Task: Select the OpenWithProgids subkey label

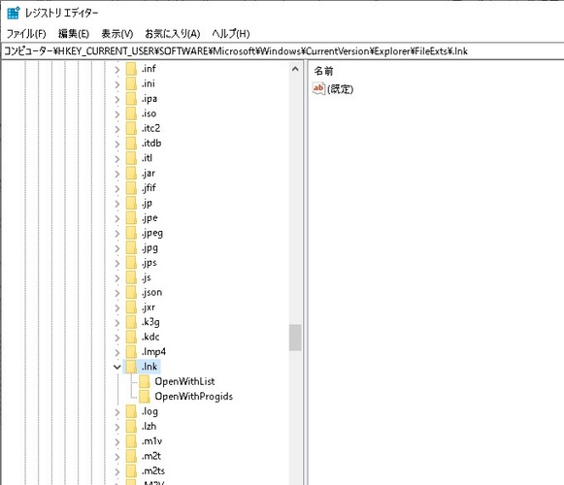Action: tap(193, 397)
